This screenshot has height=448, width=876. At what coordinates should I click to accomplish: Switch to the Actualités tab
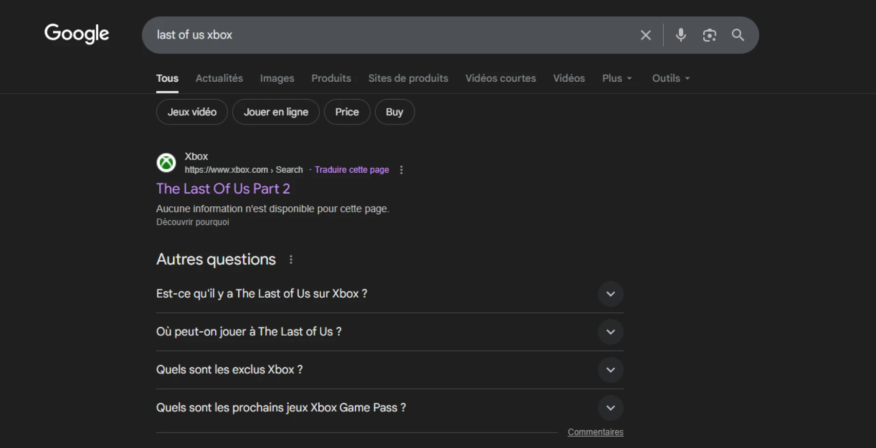click(x=219, y=78)
